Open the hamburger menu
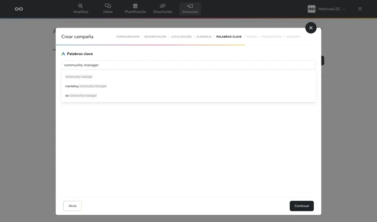Viewport: 377px width, 222px height. [360, 9]
